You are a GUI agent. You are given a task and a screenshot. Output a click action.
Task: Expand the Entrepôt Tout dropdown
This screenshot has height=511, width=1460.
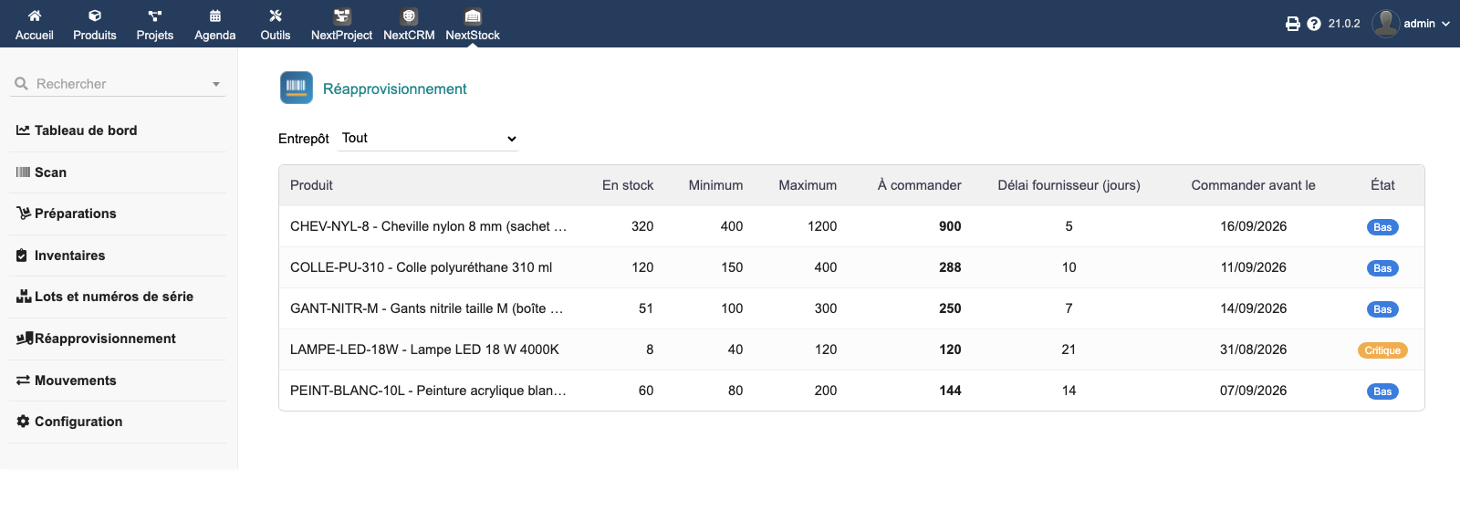coord(429,139)
